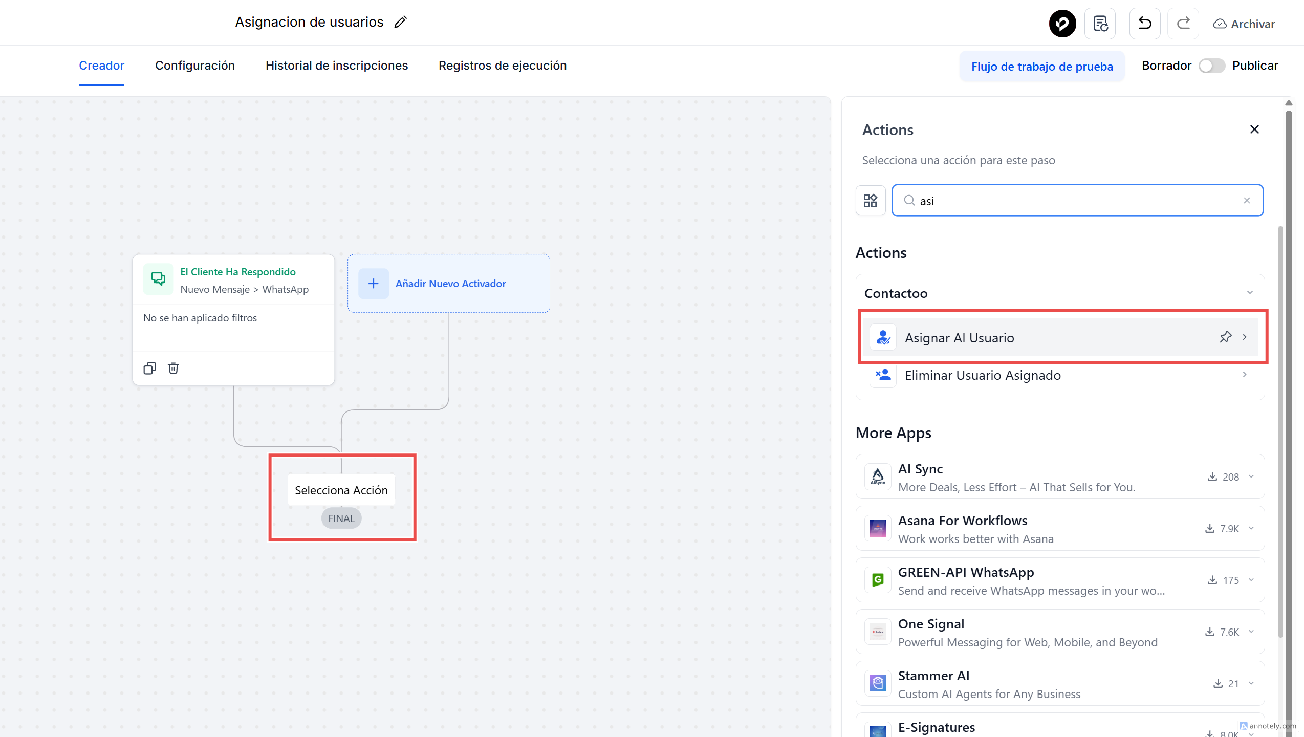This screenshot has height=737, width=1304.
Task: Open the notes document icon in header
Action: (1100, 24)
